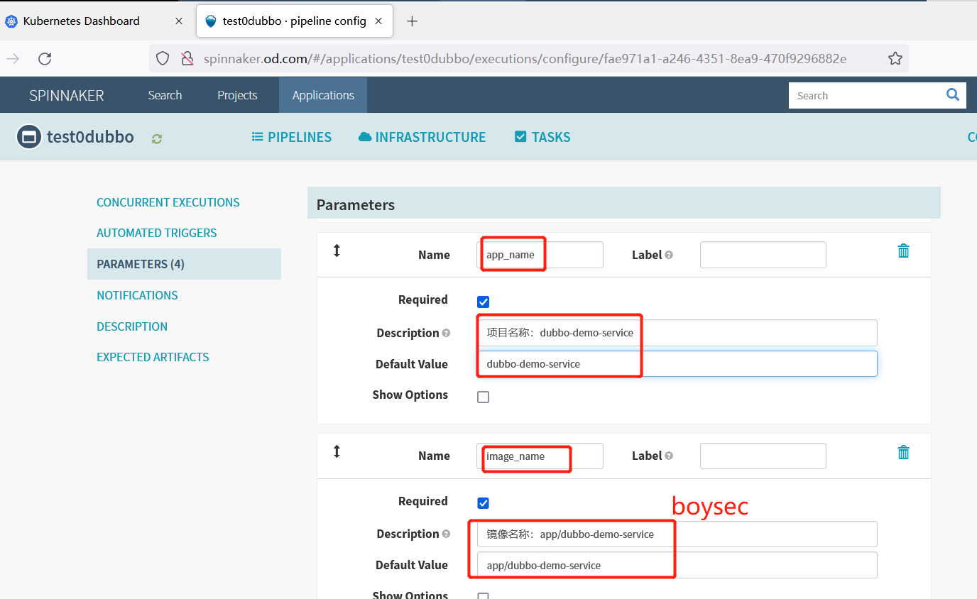Click the help icon next to app_name Label

[669, 255]
